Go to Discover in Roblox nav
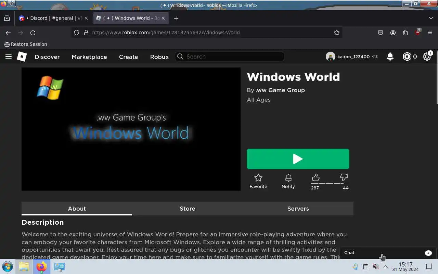This screenshot has width=438, height=274. click(x=47, y=57)
